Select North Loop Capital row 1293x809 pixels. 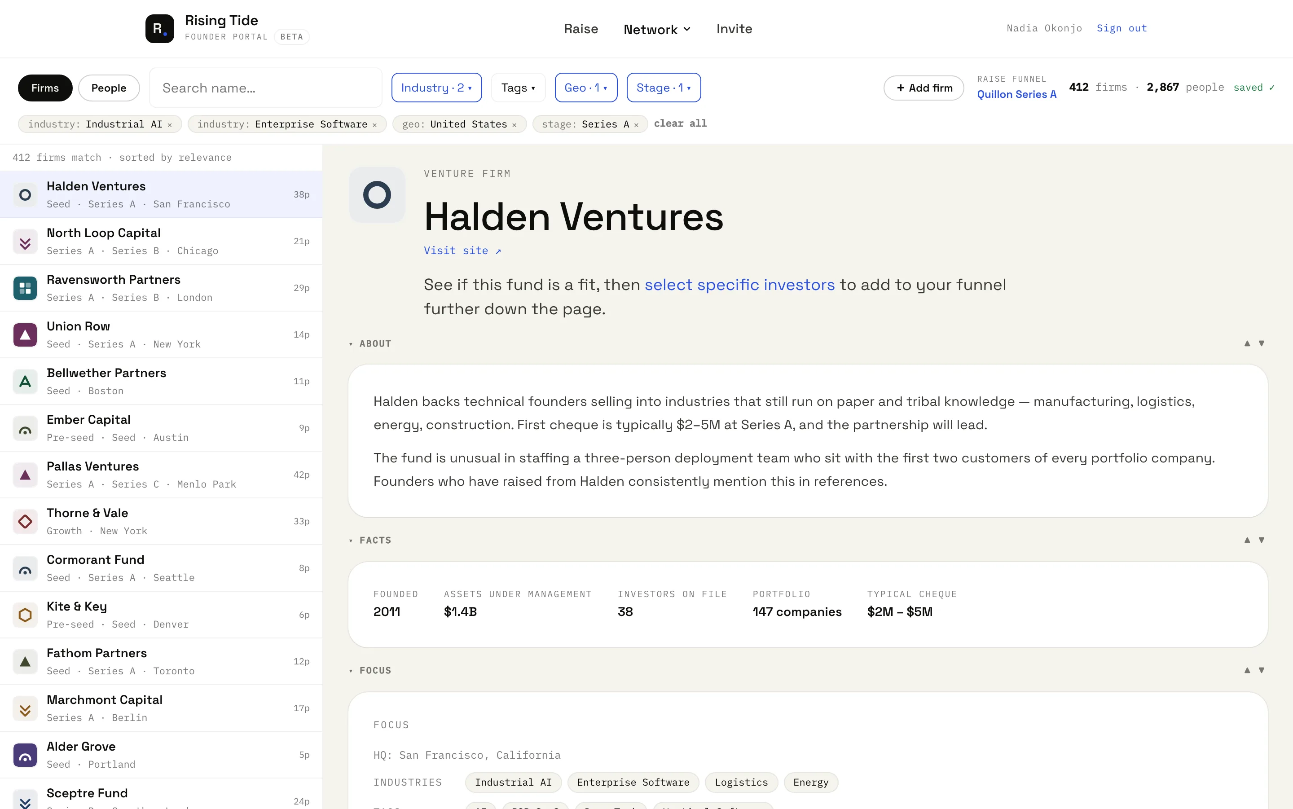pos(161,242)
